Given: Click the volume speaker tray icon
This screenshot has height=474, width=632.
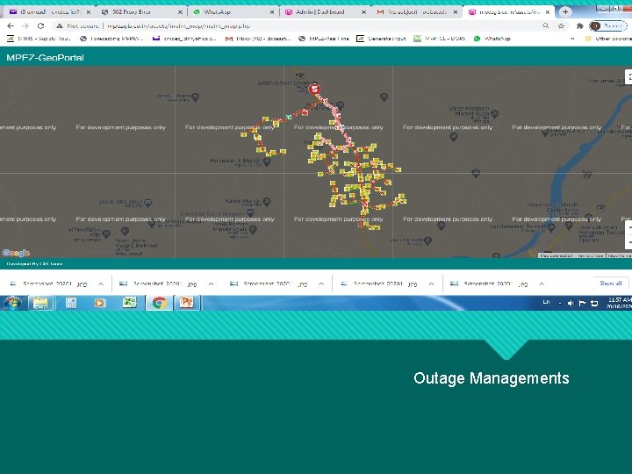Looking at the screenshot, I should (x=571, y=303).
